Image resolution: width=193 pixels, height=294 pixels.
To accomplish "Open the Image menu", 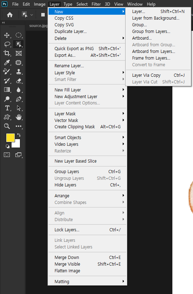I will [40, 4].
